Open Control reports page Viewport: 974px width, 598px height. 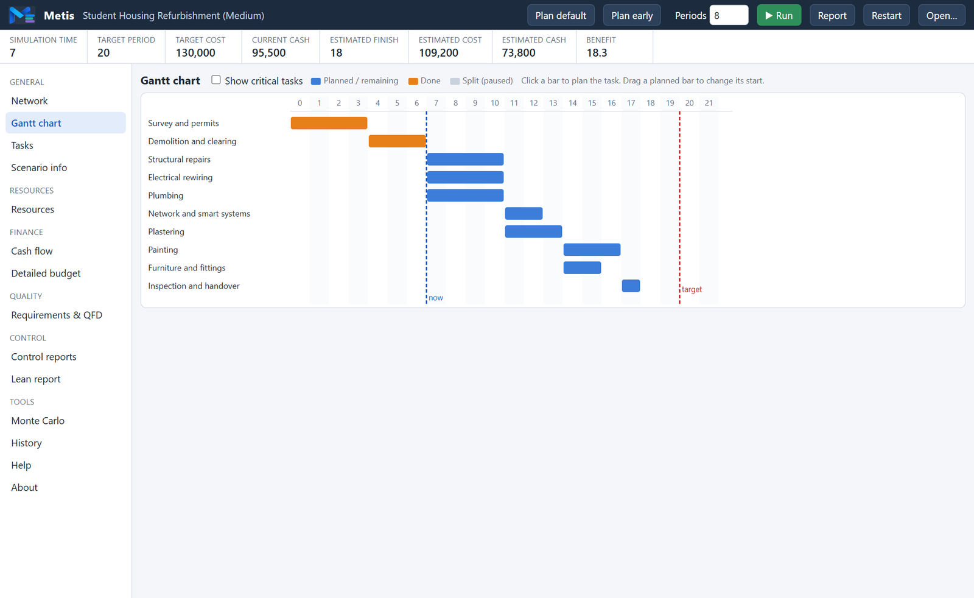66,357
